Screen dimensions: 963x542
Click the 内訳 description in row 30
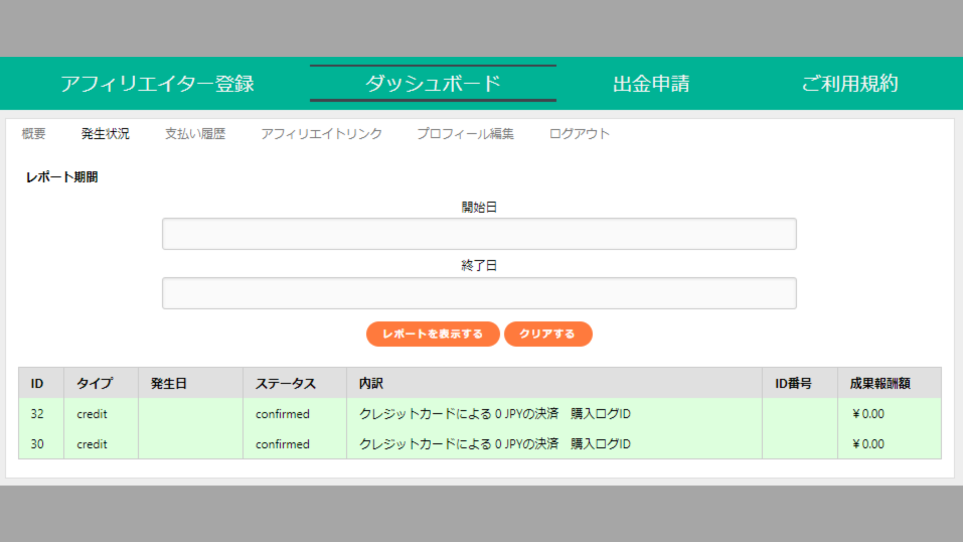[x=495, y=444]
